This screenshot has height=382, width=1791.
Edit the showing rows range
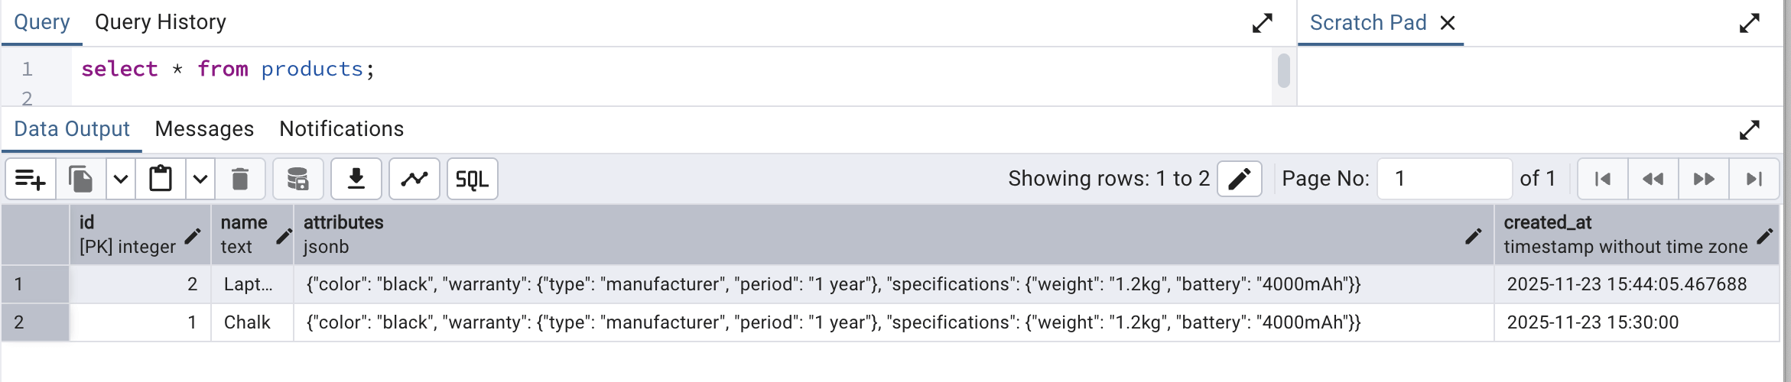click(x=1239, y=179)
